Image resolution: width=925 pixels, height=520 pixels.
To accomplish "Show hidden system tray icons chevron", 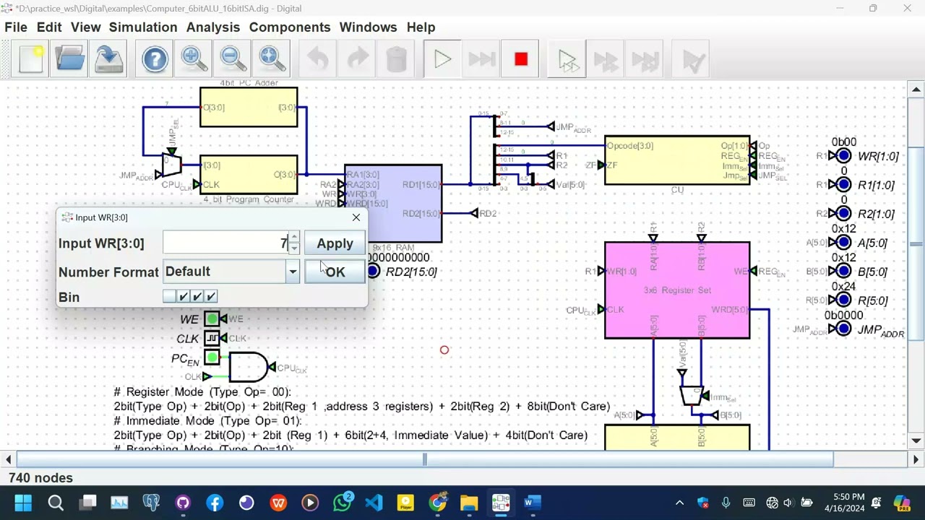I will pos(679,503).
